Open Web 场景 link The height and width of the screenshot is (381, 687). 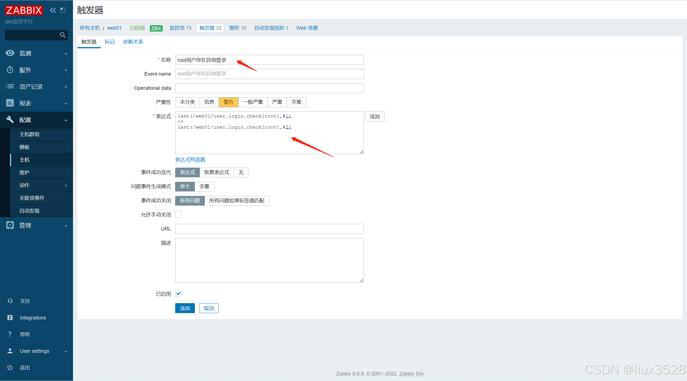tap(307, 28)
